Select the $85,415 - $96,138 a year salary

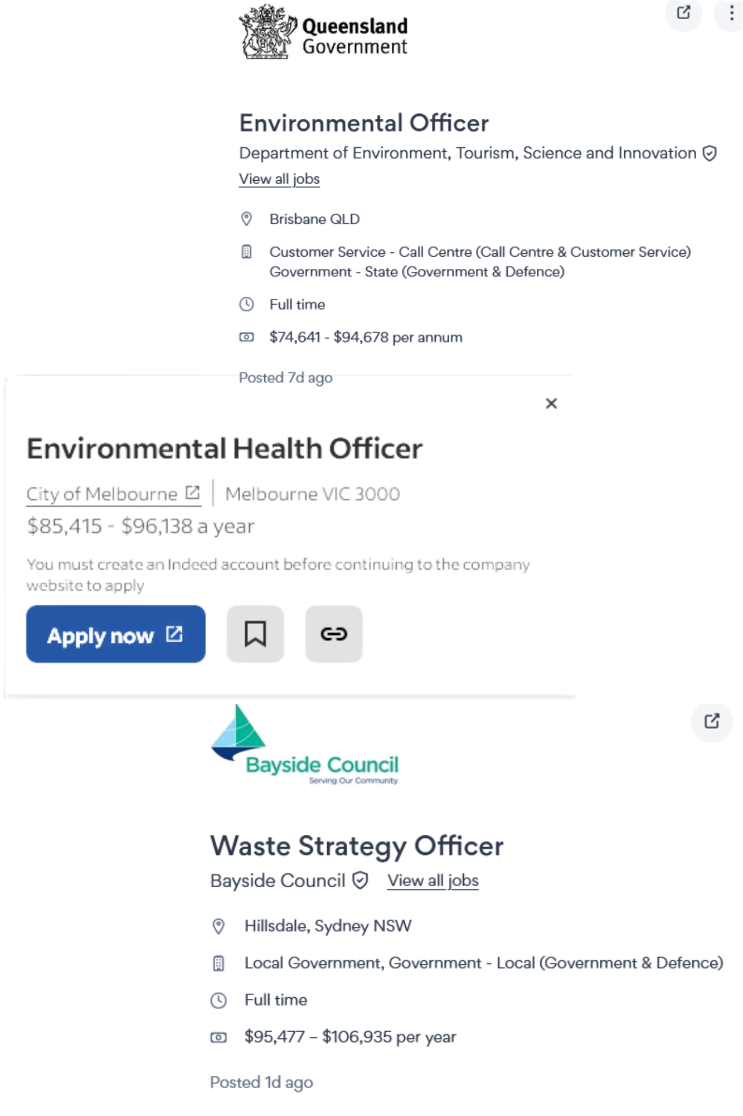[140, 526]
